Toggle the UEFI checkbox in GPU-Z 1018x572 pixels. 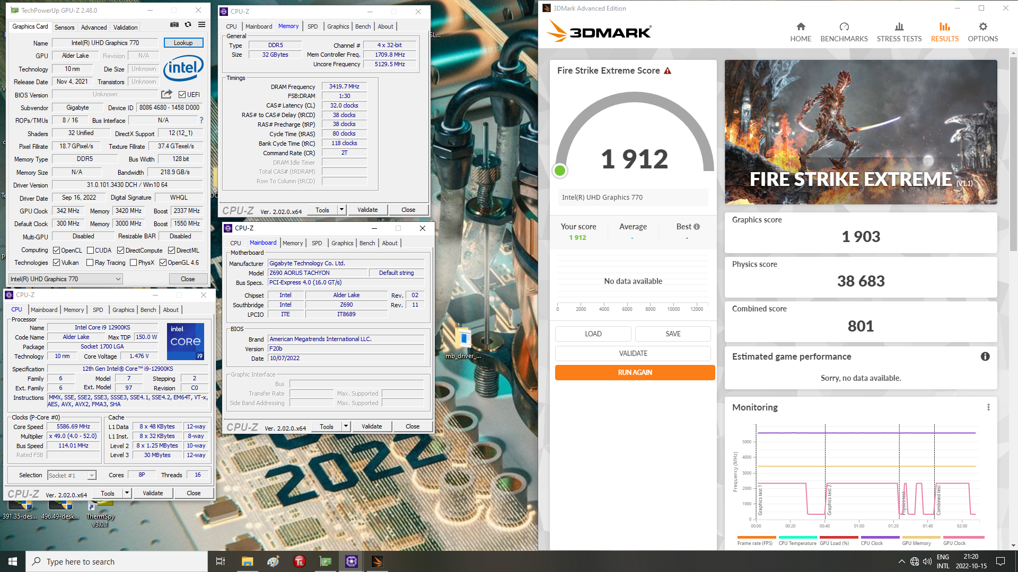[x=182, y=95]
